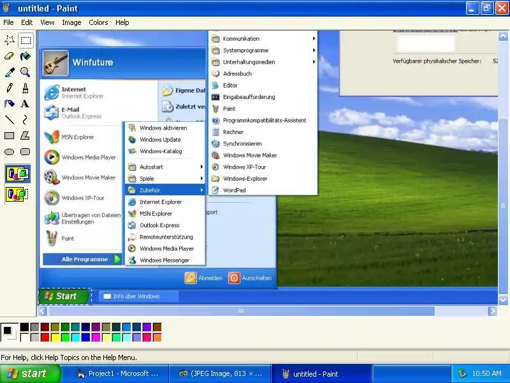Click the red Ausschalten icon in canvas image
The height and width of the screenshot is (383, 510).
tap(234, 278)
